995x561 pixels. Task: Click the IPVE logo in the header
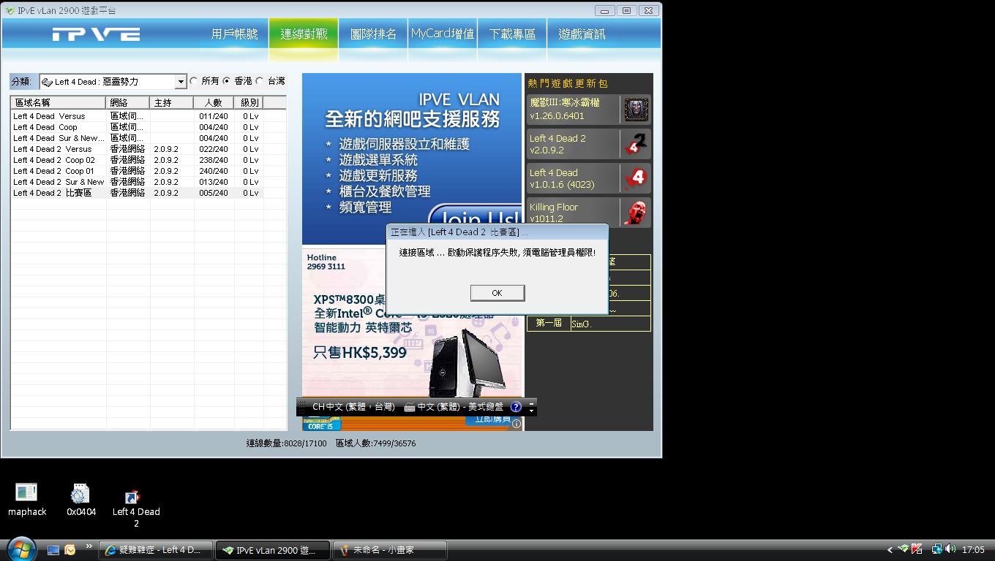pyautogui.click(x=96, y=34)
